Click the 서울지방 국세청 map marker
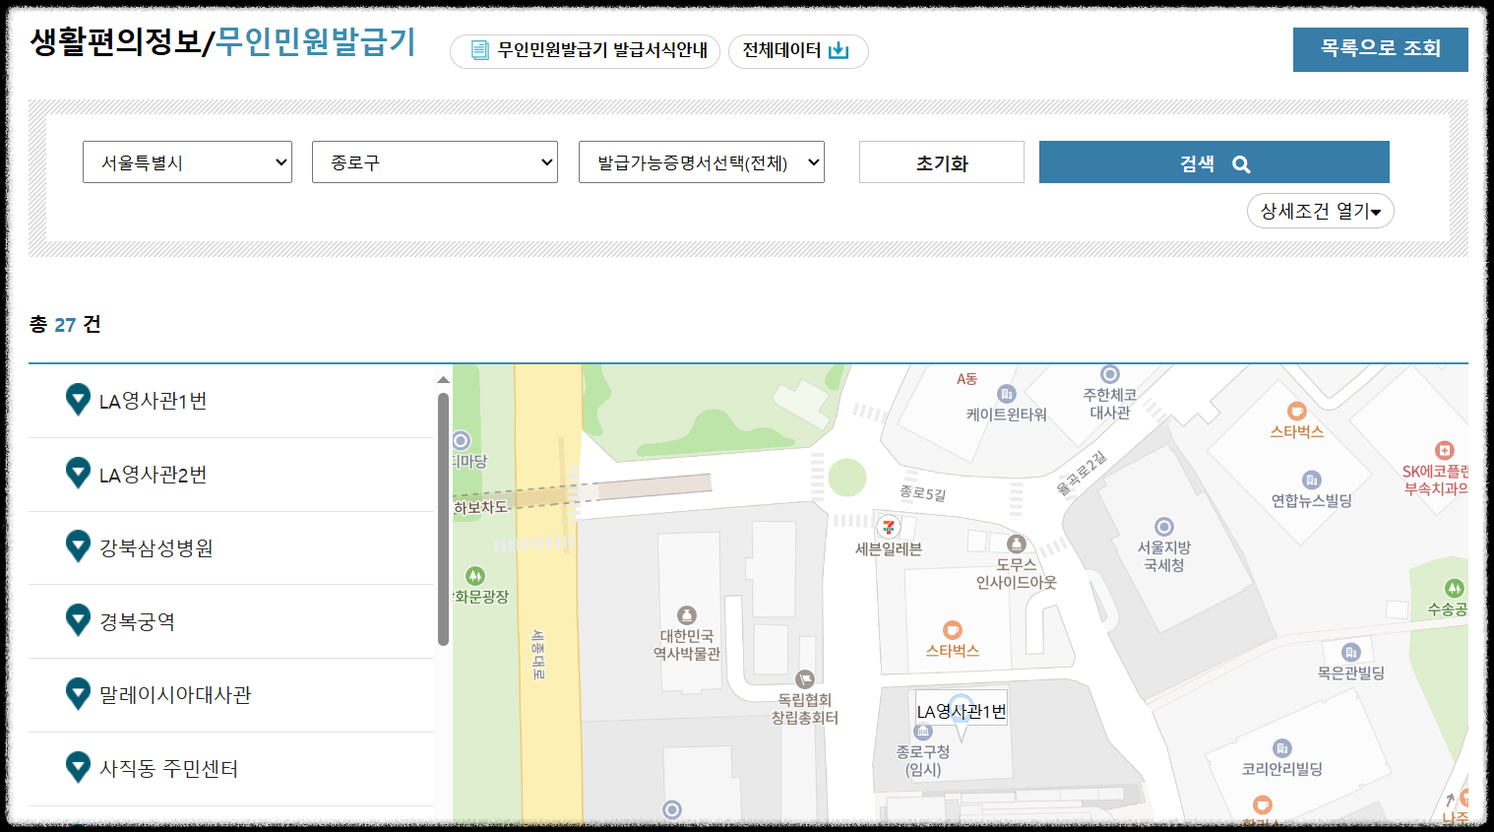The height and width of the screenshot is (832, 1494). [x=1164, y=527]
